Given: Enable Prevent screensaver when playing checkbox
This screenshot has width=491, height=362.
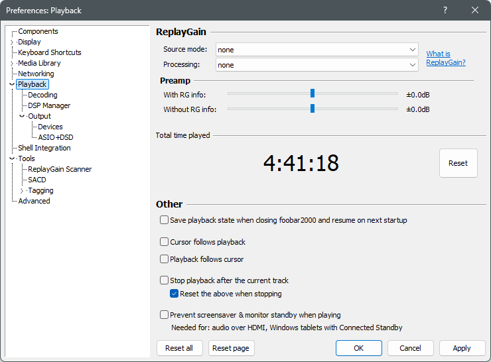Looking at the screenshot, I should coord(164,314).
